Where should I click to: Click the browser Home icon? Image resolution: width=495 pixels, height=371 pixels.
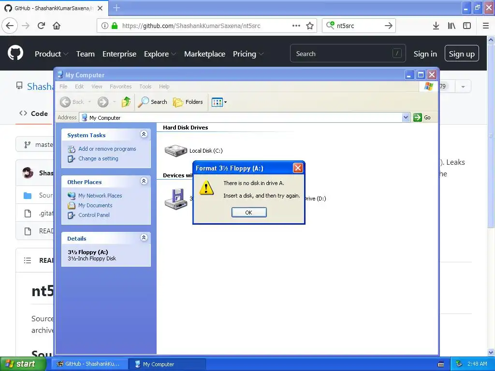coord(57,26)
